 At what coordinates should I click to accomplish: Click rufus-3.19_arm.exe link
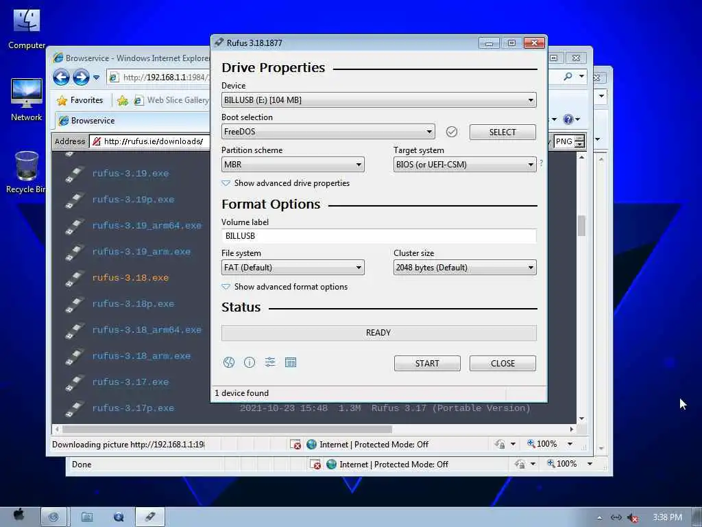141,252
